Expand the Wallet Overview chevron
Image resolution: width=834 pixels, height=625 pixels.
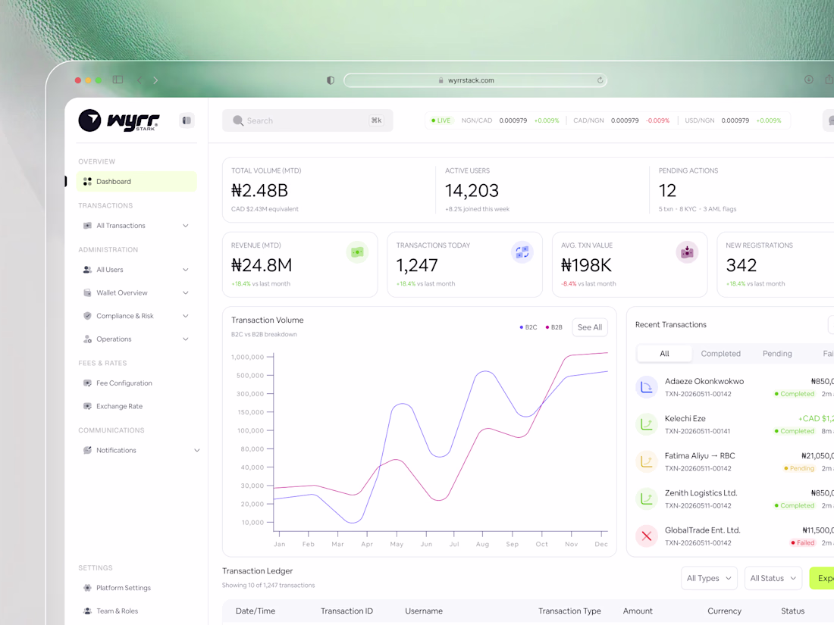coord(186,293)
